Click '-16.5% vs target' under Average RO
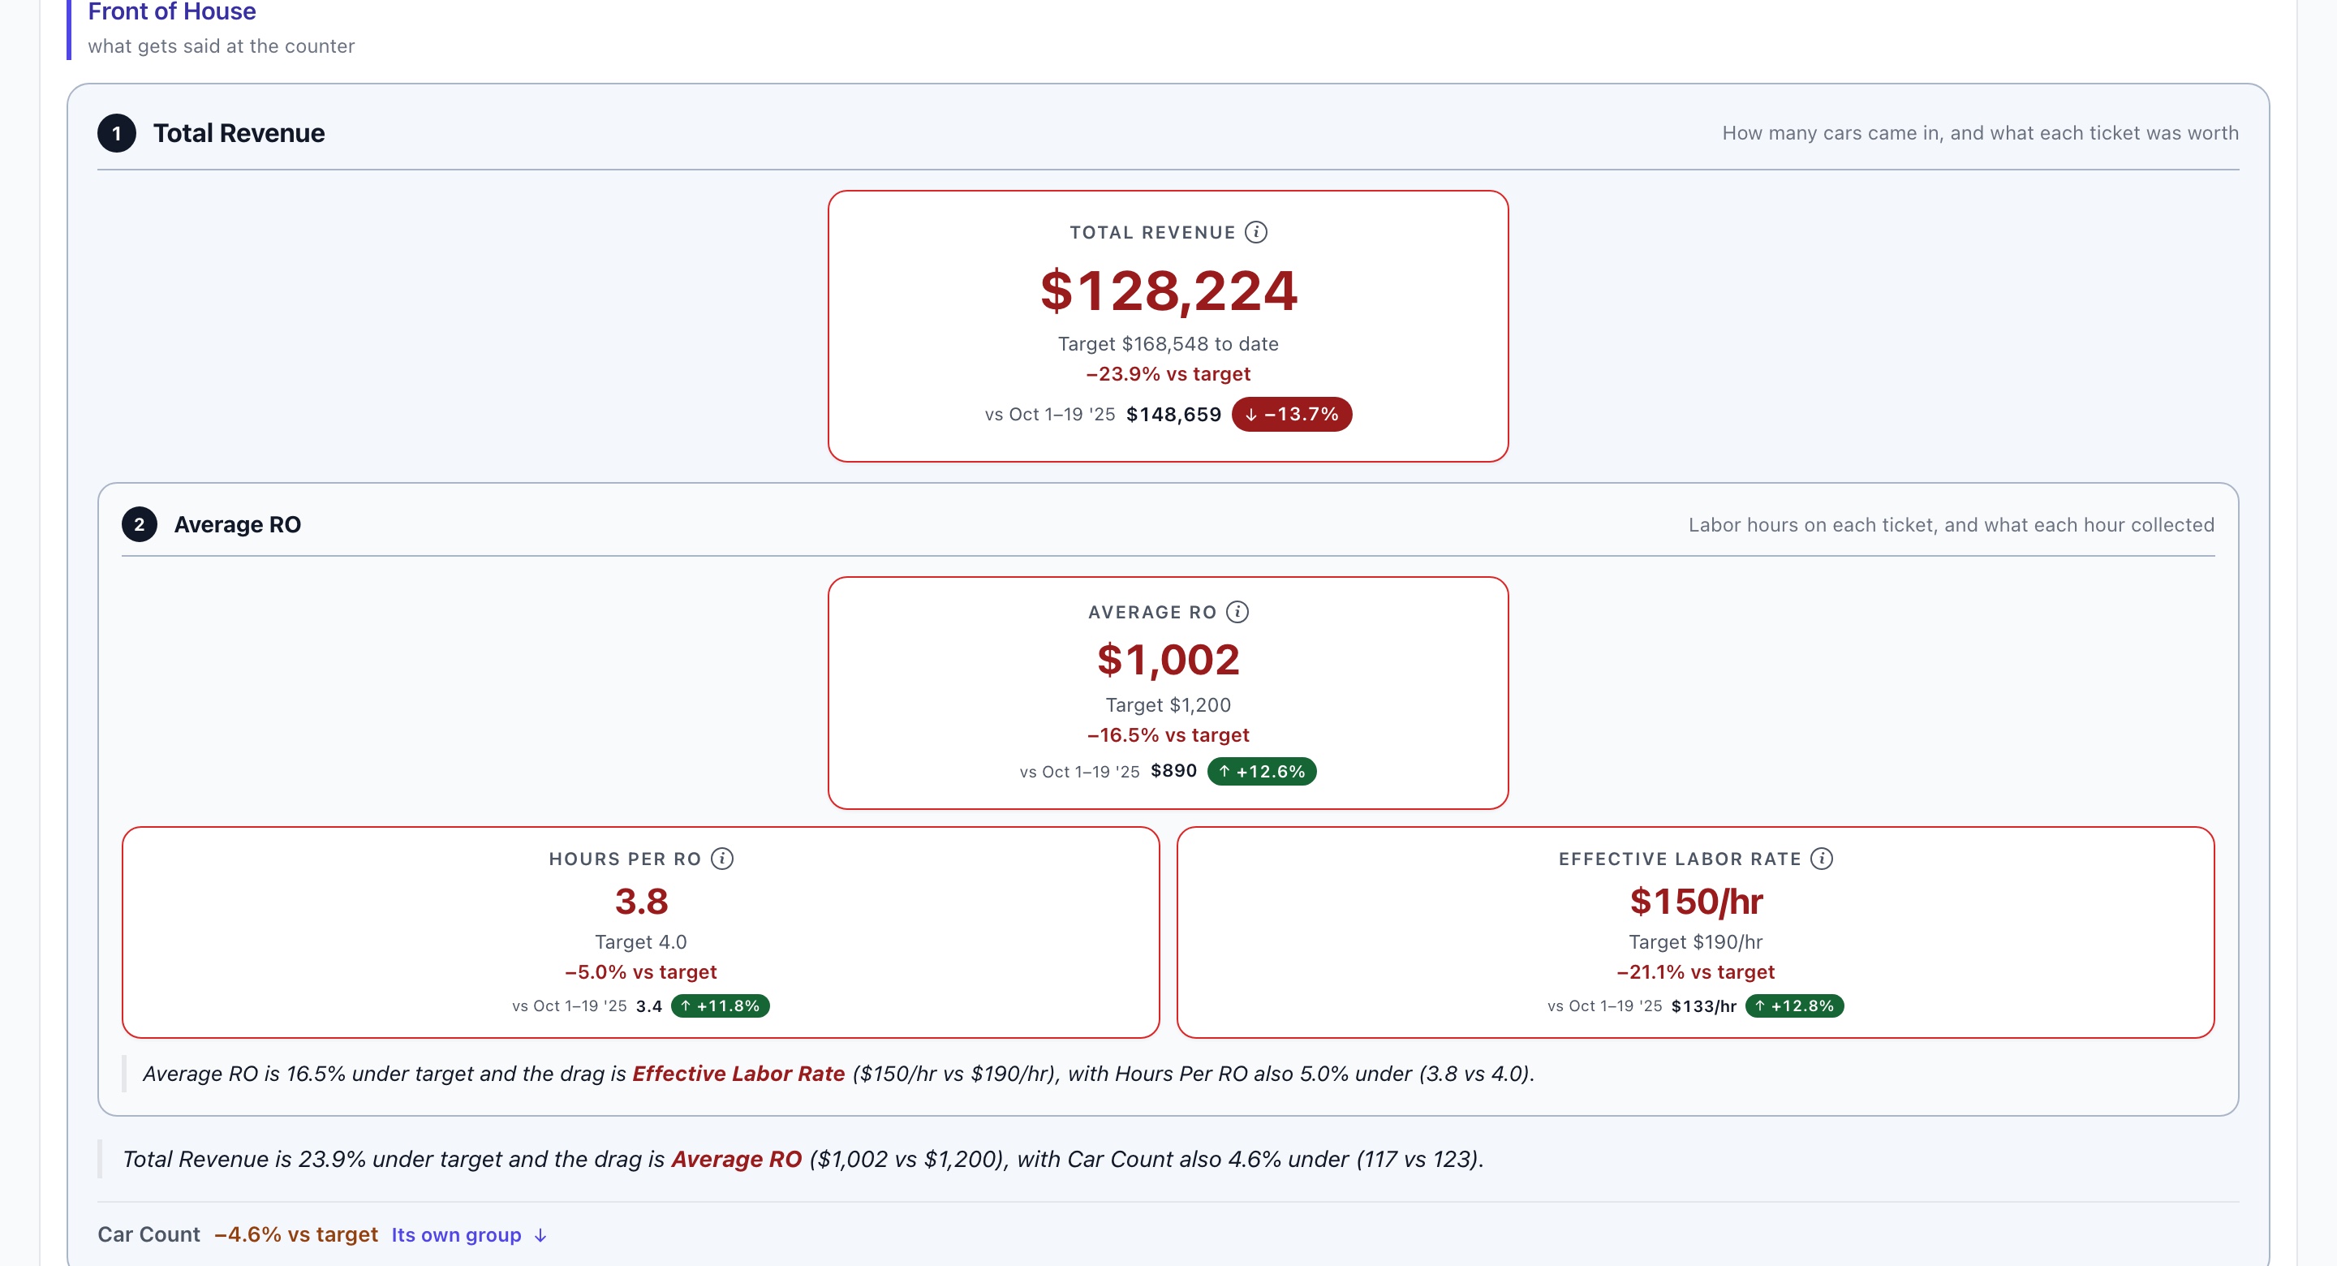The width and height of the screenshot is (2337, 1266). tap(1168, 735)
